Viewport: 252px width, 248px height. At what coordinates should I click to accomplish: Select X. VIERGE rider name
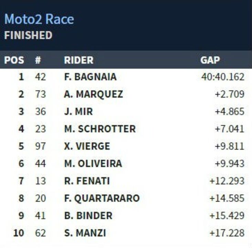(87, 146)
